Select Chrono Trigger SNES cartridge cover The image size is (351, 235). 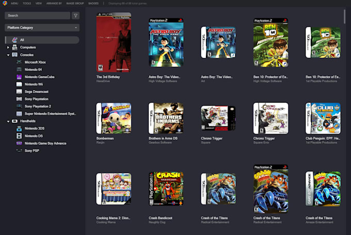click(x=218, y=119)
